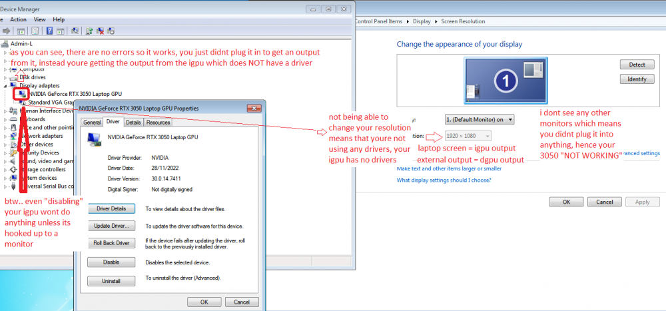Open the Action menu in Device Manager

(18, 20)
